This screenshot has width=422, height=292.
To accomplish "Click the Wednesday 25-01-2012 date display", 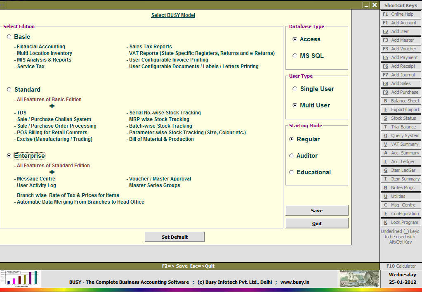I will (x=402, y=278).
